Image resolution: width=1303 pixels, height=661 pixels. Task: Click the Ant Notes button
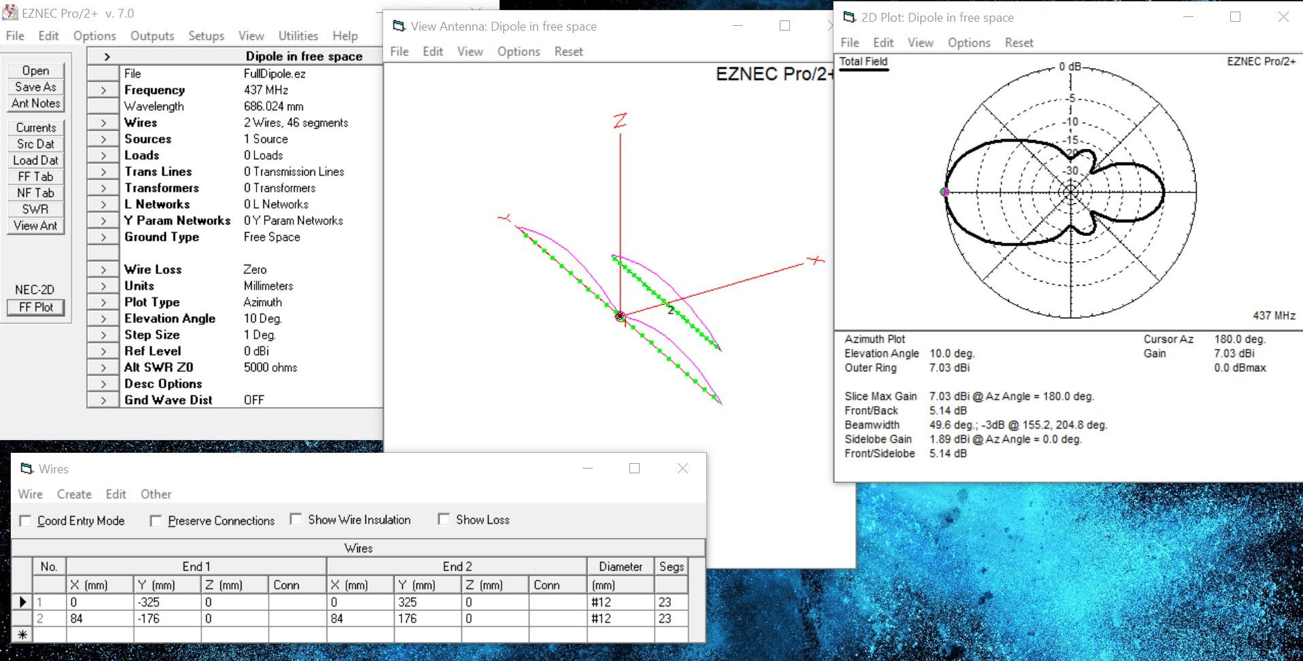coord(35,103)
